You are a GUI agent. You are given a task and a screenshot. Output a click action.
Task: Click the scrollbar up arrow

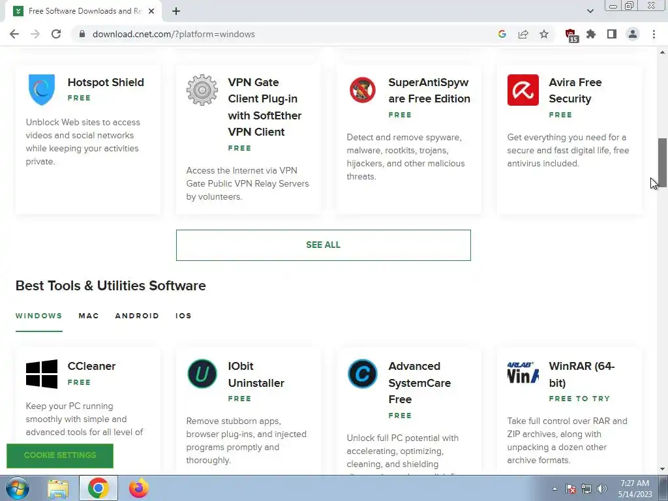pos(663,52)
